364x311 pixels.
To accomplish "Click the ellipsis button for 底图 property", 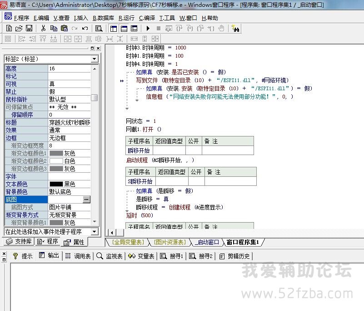I will 86,199.
